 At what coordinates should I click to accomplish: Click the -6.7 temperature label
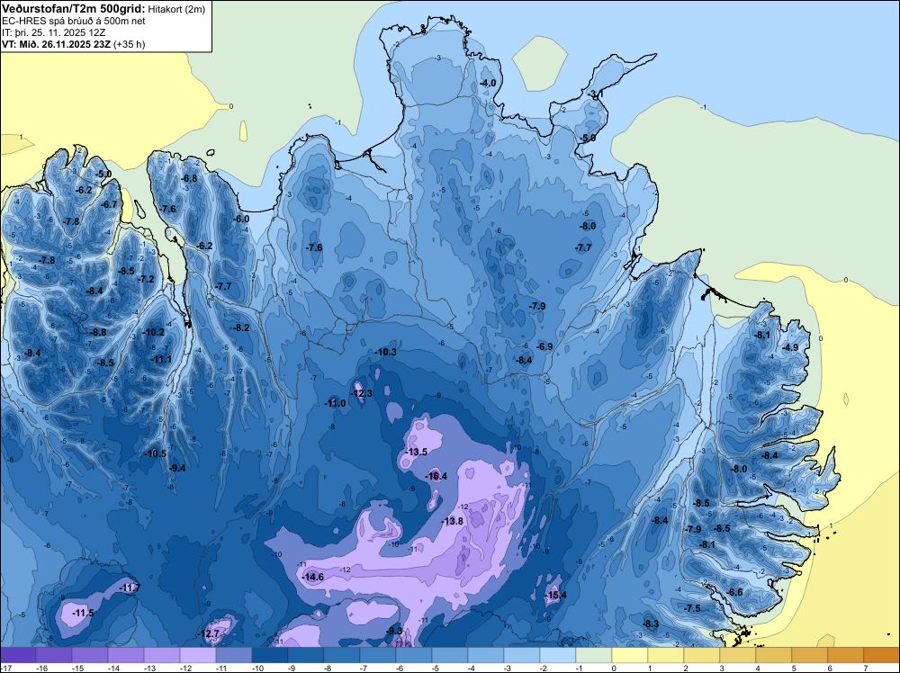[x=109, y=204]
